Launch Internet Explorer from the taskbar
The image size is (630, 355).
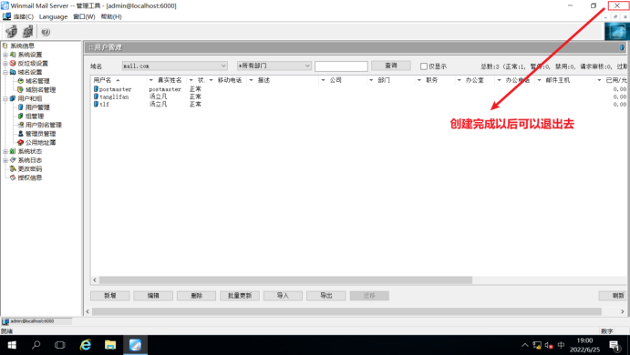[x=86, y=345]
